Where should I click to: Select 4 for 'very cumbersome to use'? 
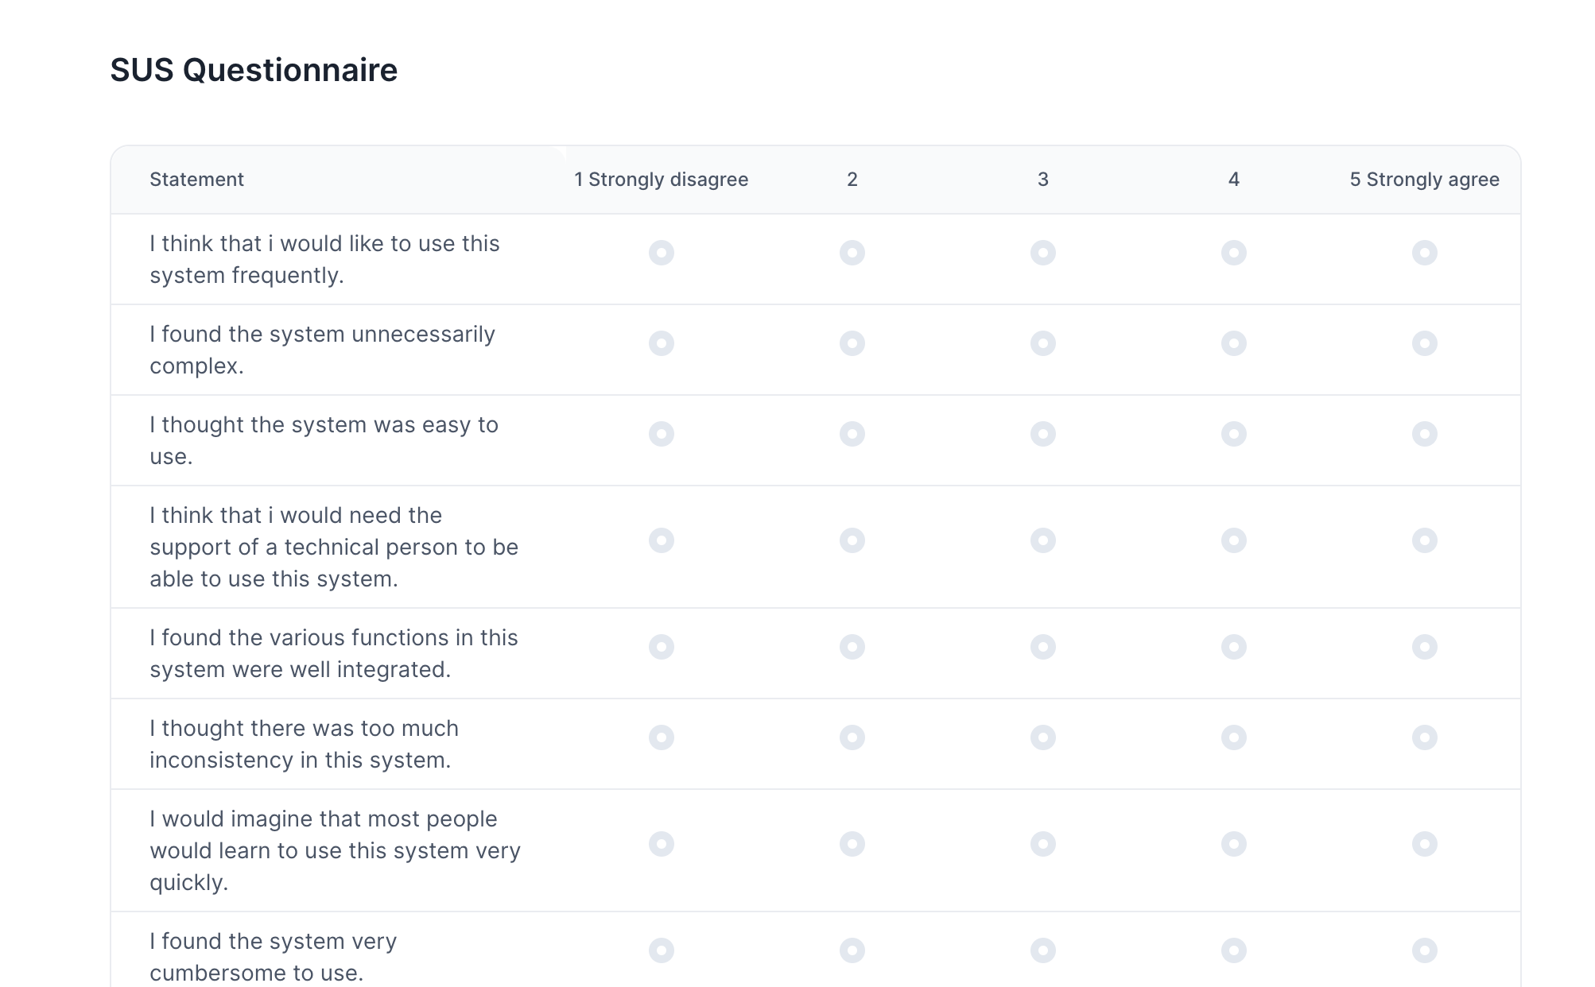point(1234,950)
